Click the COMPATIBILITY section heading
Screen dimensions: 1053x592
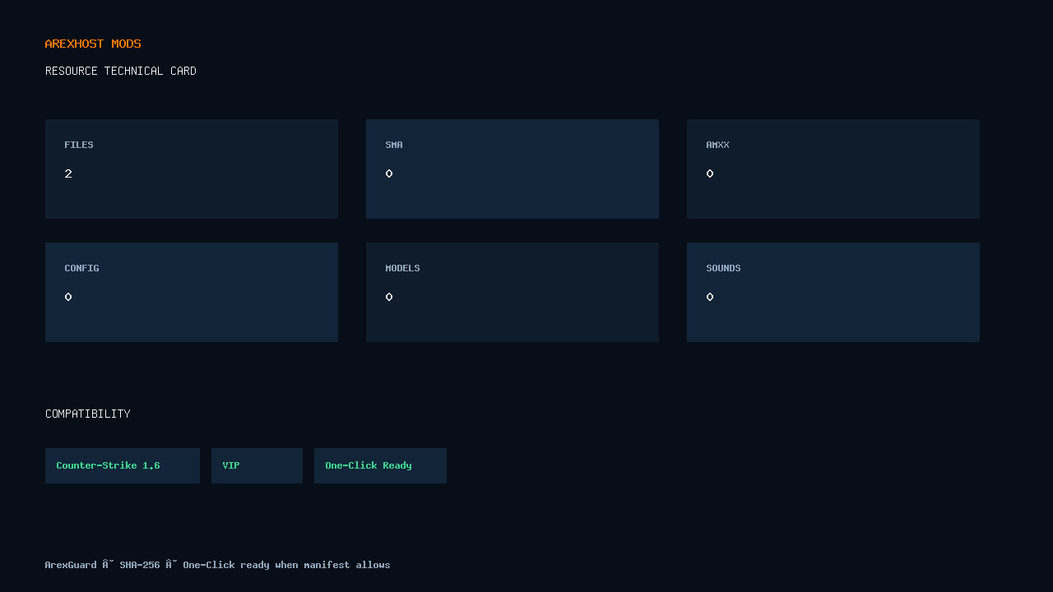coord(88,414)
